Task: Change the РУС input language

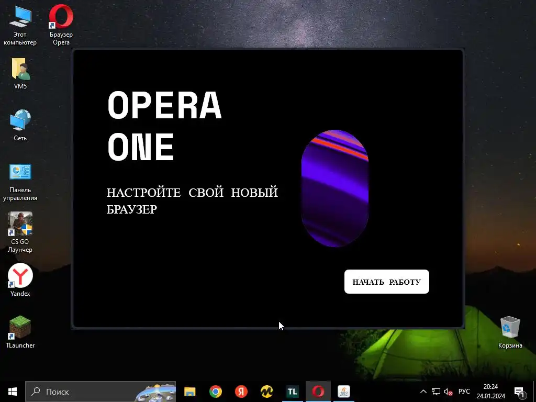Action: point(464,392)
